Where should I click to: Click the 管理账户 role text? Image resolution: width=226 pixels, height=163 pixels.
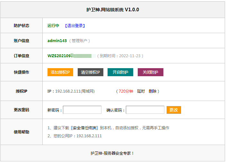(79, 41)
